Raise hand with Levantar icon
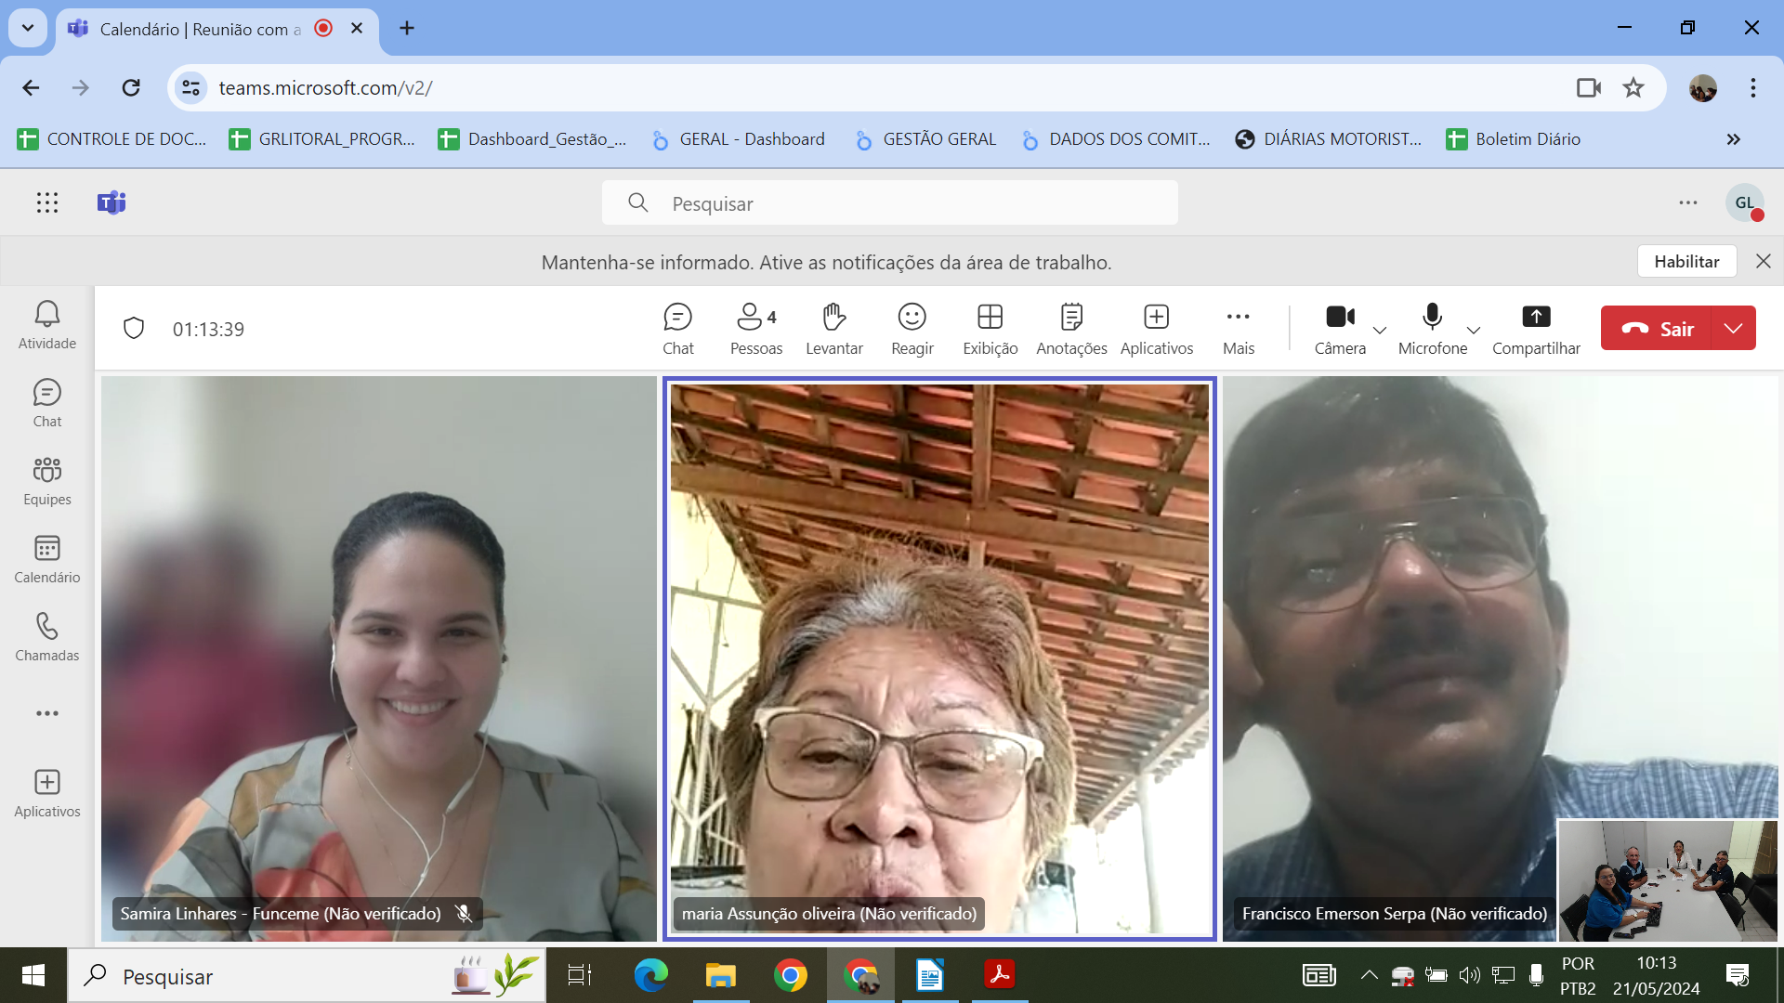1784x1003 pixels. [833, 329]
